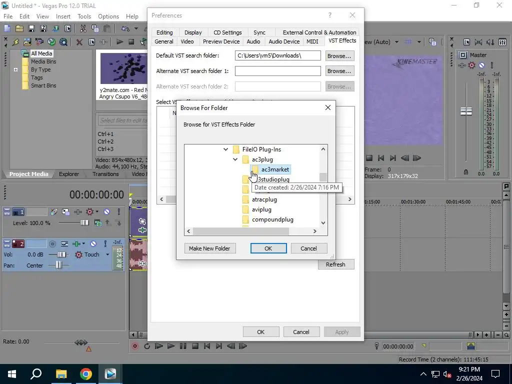Click Browse for Alternate VST search folder 1
Viewport: 512px width, 384px height.
339,71
